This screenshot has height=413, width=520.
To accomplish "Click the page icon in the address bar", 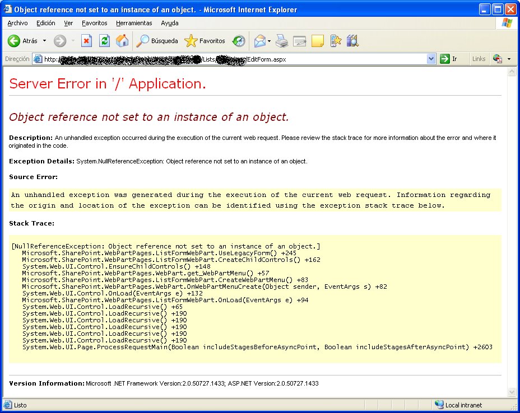I will coord(38,59).
